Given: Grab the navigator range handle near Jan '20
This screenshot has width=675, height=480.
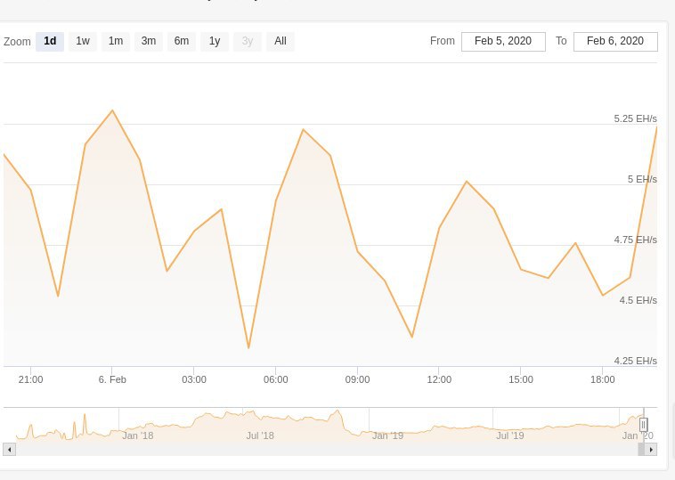Looking at the screenshot, I should (x=643, y=425).
